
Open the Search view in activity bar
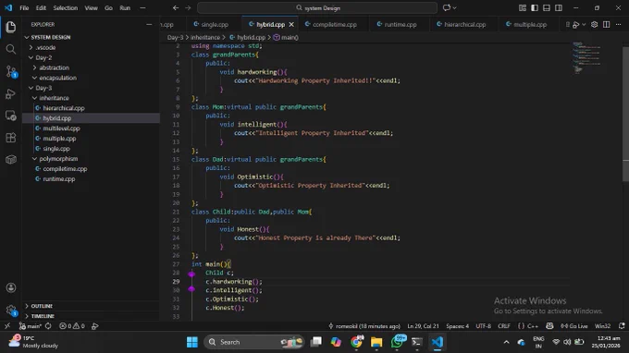[11, 49]
